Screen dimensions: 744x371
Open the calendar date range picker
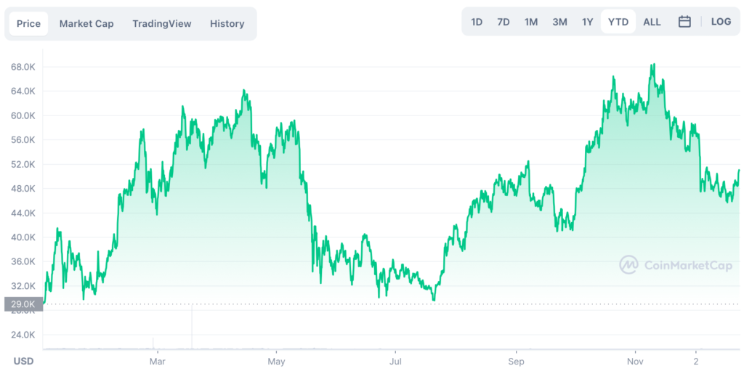tap(684, 22)
